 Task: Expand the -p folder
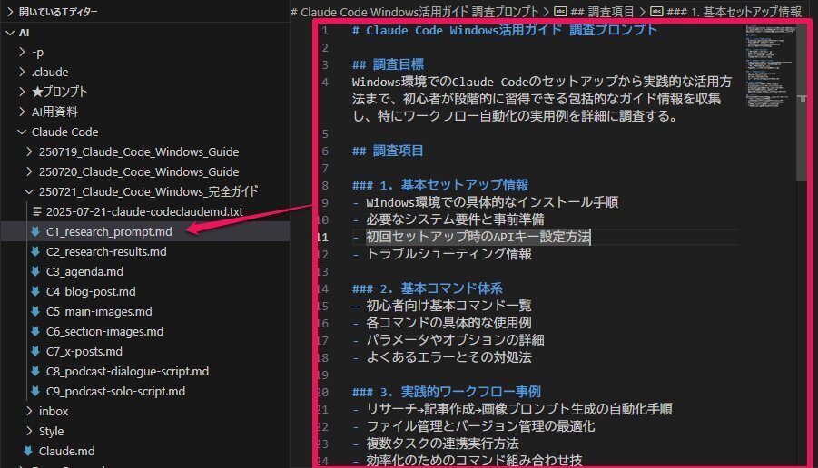[22, 52]
